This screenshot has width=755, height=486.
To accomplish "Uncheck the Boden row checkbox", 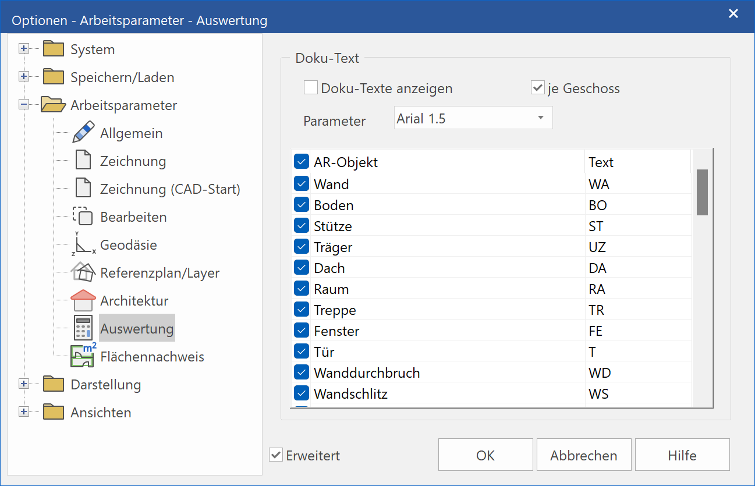I will coord(302,205).
